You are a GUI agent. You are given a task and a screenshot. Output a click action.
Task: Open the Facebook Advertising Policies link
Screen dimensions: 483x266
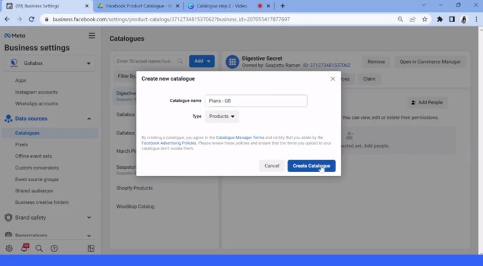tap(169, 143)
